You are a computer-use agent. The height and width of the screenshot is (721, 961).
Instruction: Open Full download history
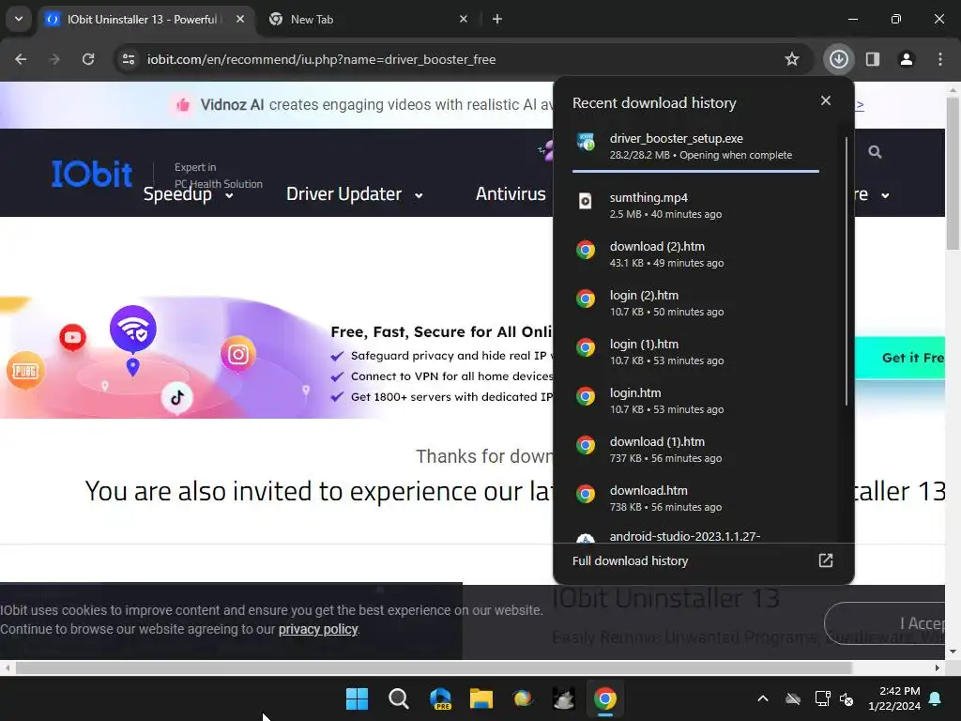click(702, 560)
